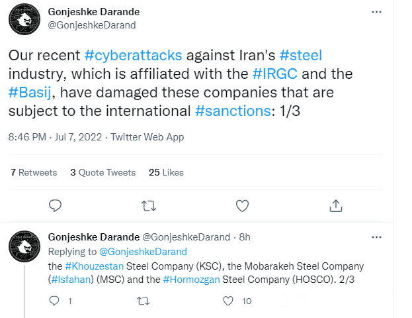
Task: Retweet the 2/3 reply tweet
Action: 144,301
